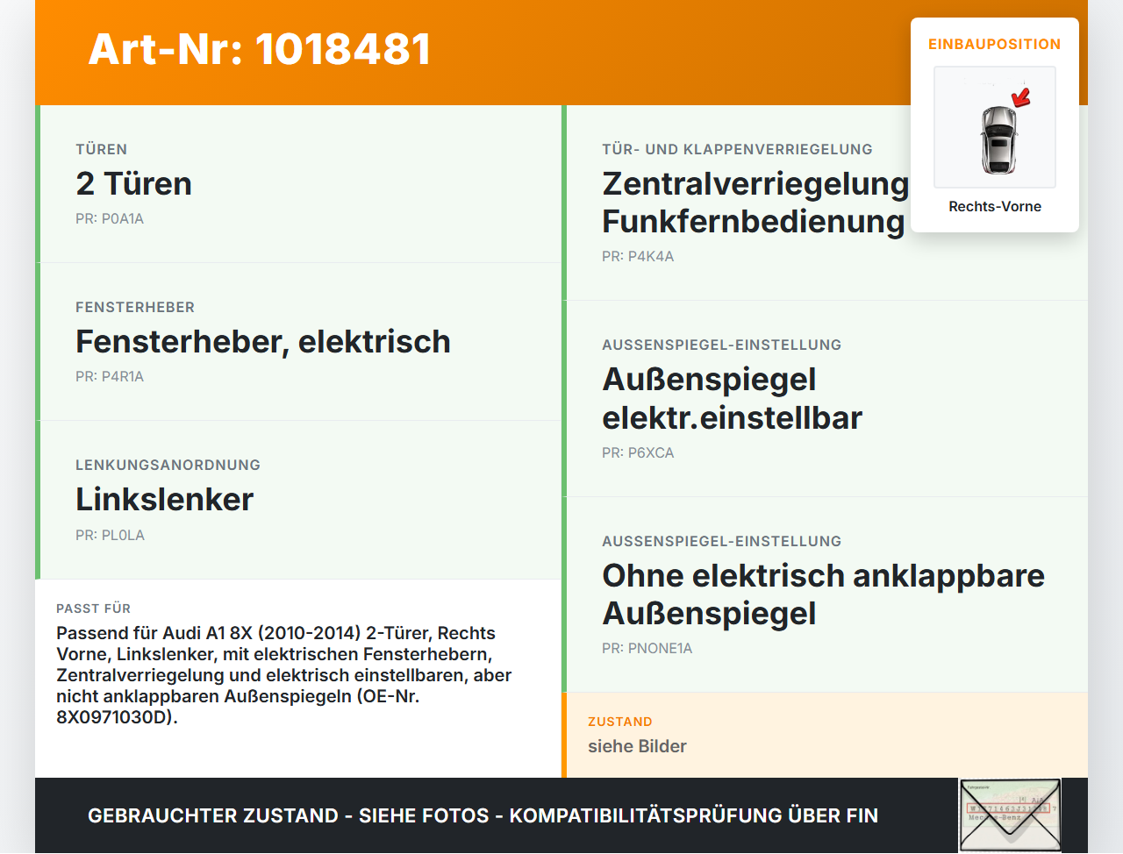
Task: Select the 2 Türen spec card
Action: (298, 184)
